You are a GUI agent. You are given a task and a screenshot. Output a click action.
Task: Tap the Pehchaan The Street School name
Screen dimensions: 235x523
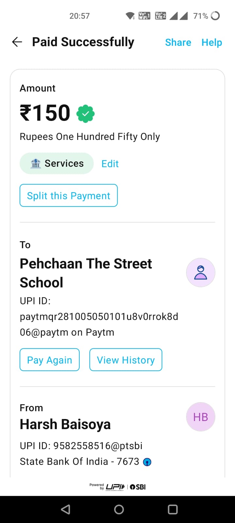86,273
